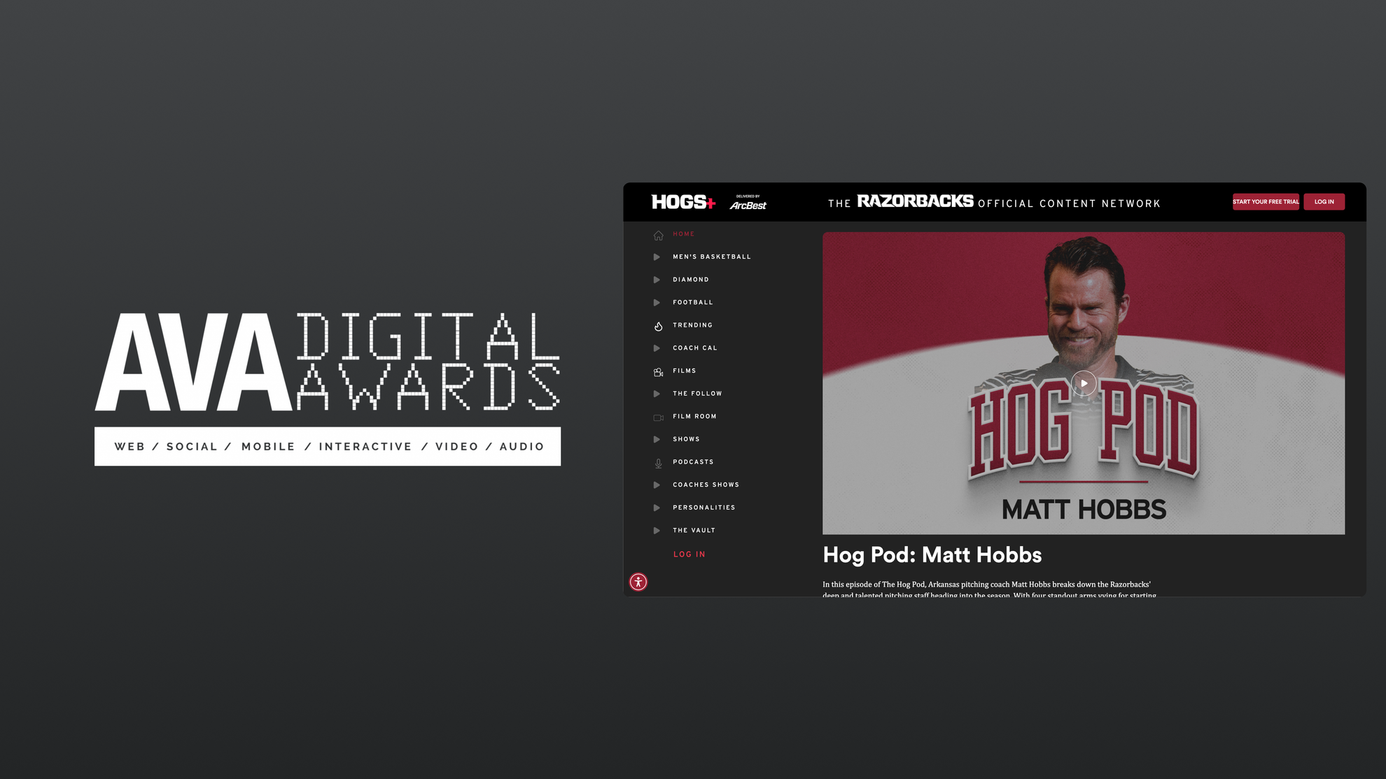Select Coach Cal in the sidebar

pos(694,348)
